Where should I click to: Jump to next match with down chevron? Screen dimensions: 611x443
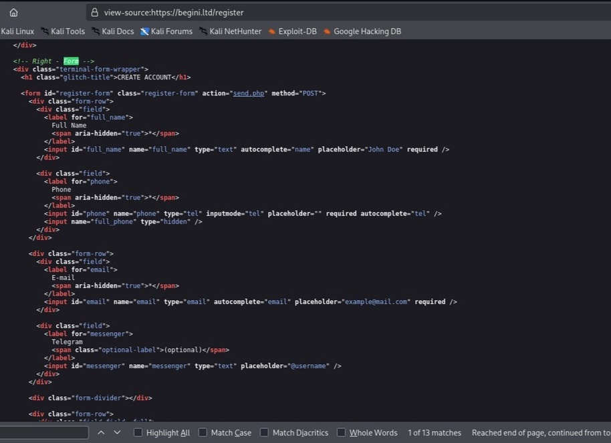click(117, 432)
